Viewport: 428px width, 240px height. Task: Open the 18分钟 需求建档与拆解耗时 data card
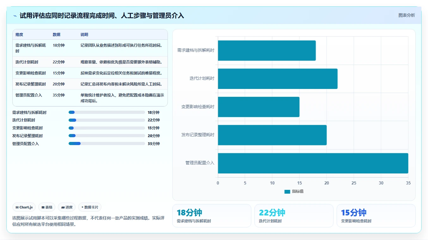coord(212,216)
